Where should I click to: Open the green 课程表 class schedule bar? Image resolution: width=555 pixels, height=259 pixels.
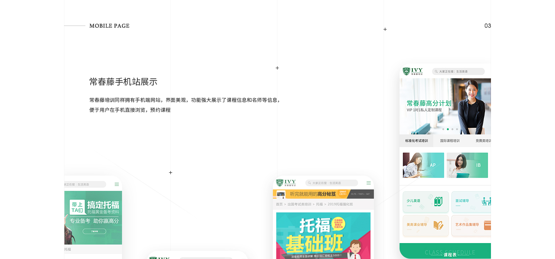445,251
